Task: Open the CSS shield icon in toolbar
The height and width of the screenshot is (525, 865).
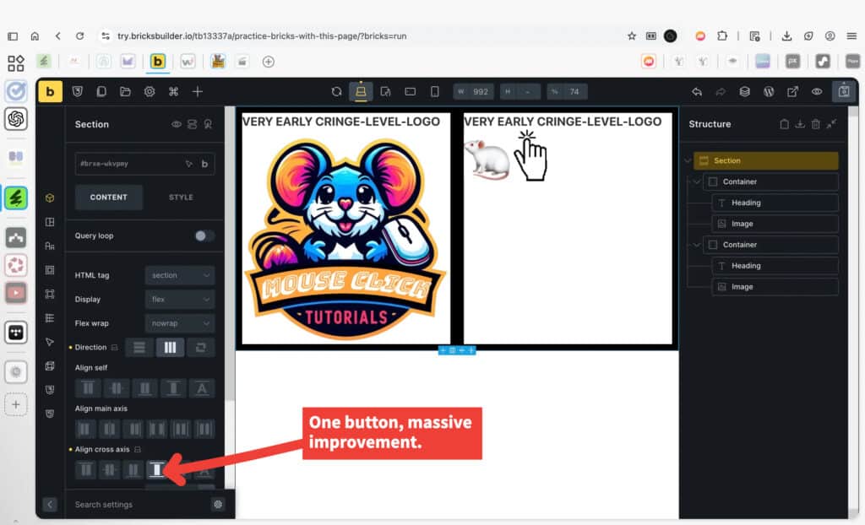Action: click(77, 92)
